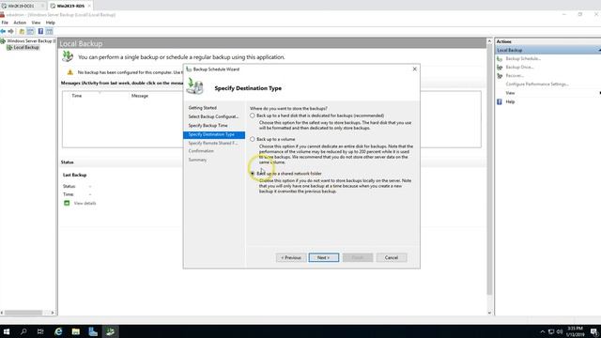Toggle Show/Hide Action Pane toolbar icon

pos(50,31)
